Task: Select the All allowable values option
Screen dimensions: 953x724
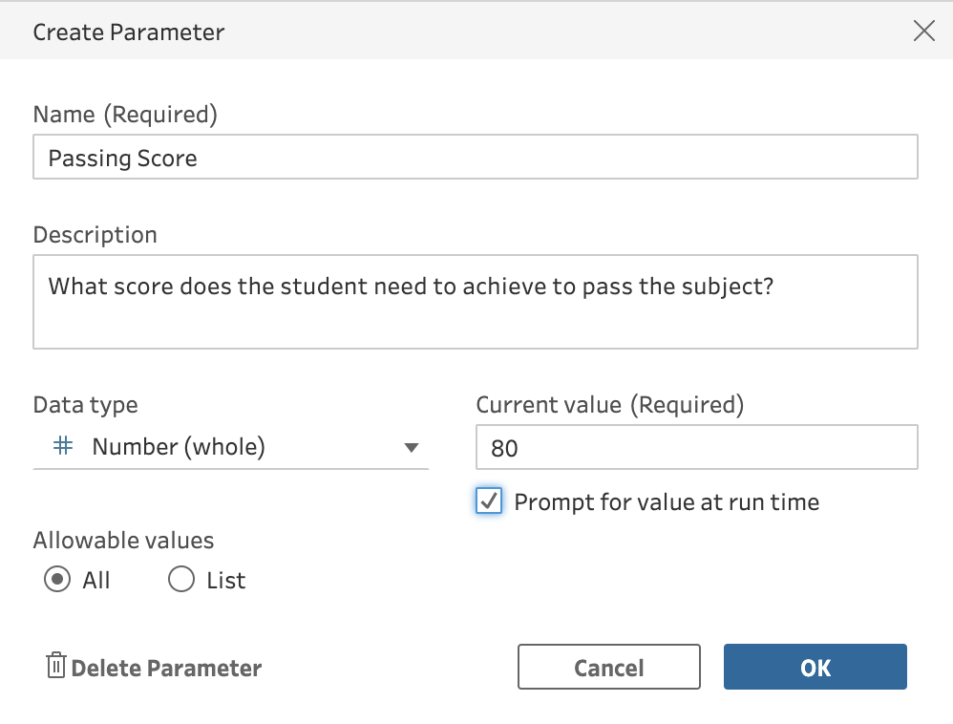Action: click(x=57, y=580)
